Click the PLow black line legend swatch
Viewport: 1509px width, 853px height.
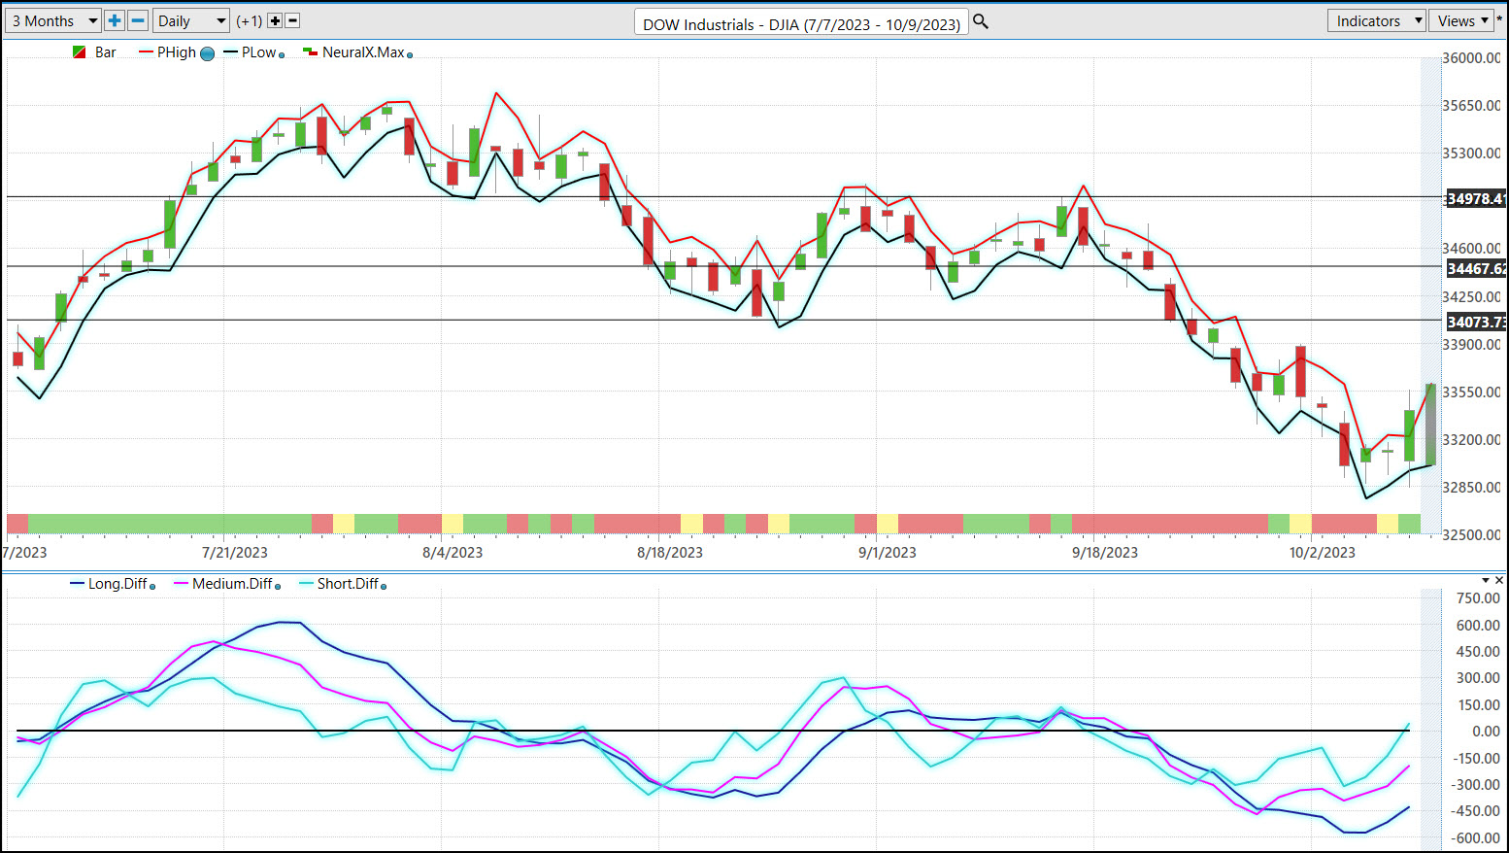coord(231,52)
